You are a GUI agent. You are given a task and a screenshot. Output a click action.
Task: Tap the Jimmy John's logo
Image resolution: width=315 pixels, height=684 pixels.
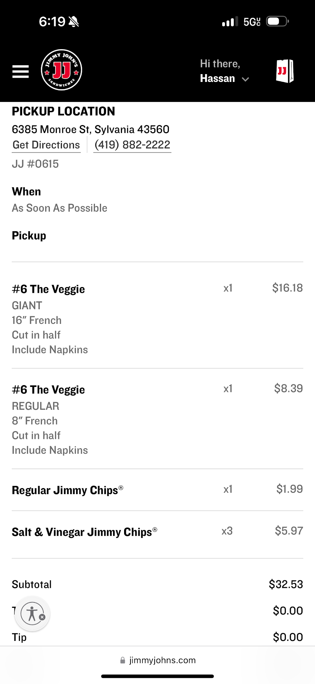point(62,70)
